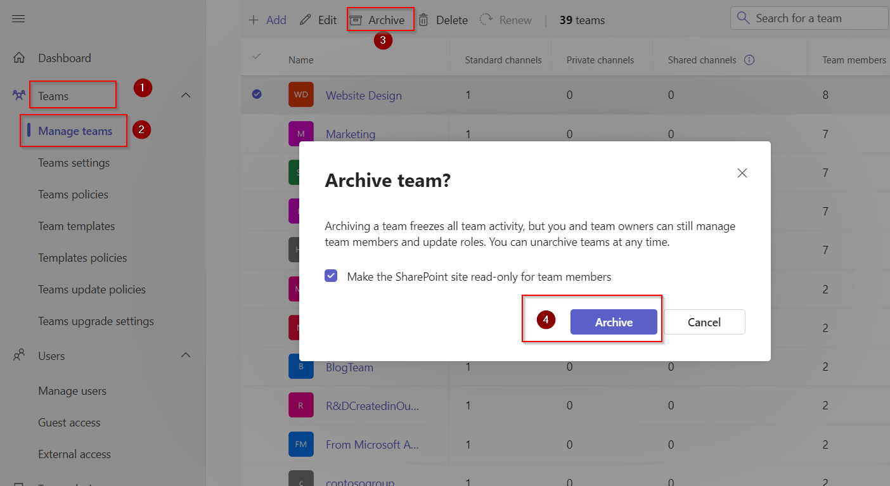Select the Edit pencil icon
Image resolution: width=890 pixels, height=486 pixels.
click(x=305, y=19)
